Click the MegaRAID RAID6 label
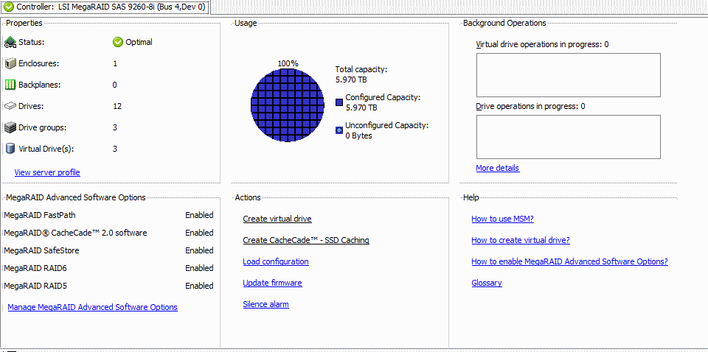This screenshot has width=708, height=352. point(35,268)
